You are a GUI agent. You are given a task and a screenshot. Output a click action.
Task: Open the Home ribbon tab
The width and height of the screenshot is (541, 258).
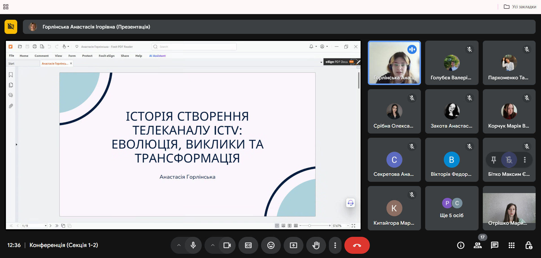[x=24, y=56]
